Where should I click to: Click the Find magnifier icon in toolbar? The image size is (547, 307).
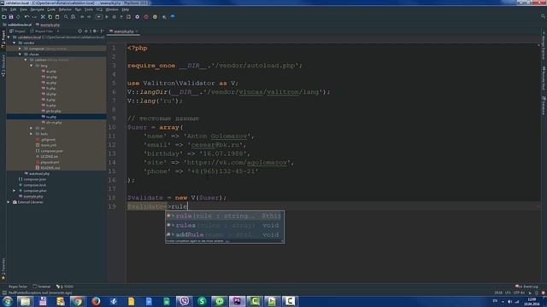pos(66,17)
